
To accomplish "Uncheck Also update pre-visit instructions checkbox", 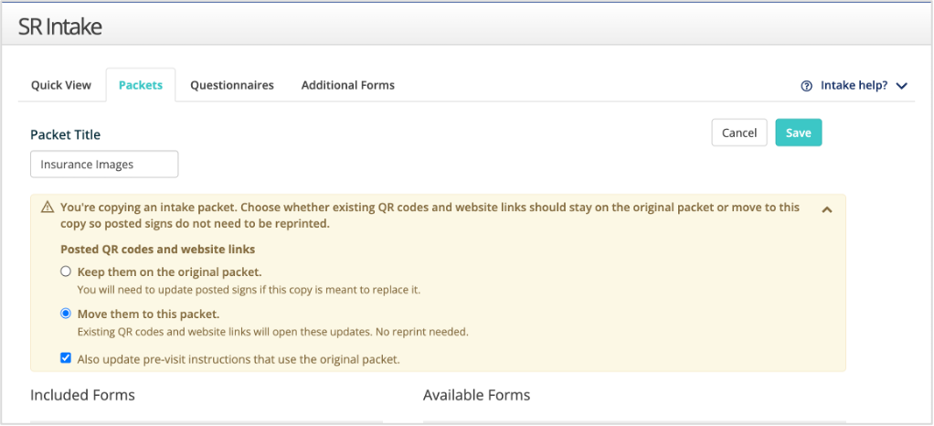I will coord(66,358).
